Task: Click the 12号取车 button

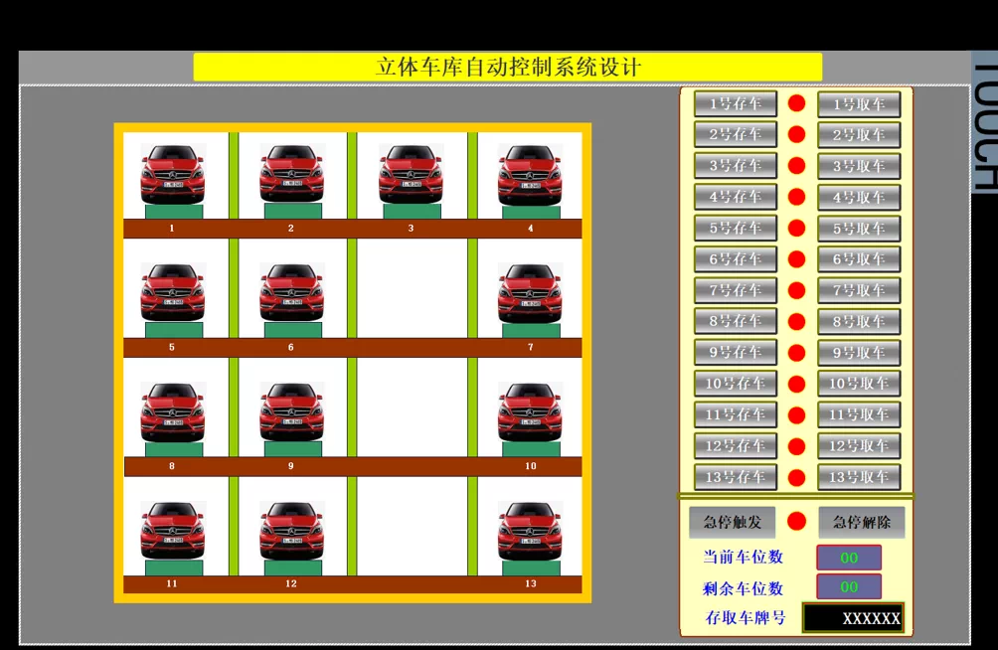Action: point(859,445)
